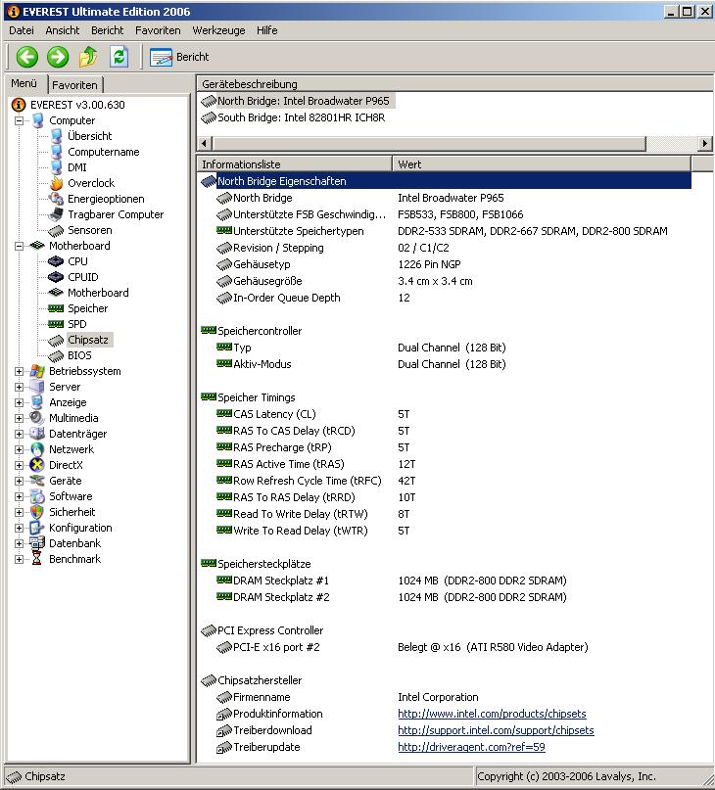Click the Sicherheit shield icon
The width and height of the screenshot is (715, 790).
coord(37,512)
